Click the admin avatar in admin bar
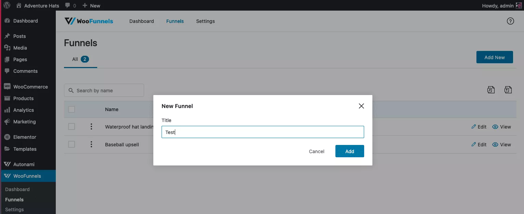This screenshot has width=524, height=214. point(519,5)
